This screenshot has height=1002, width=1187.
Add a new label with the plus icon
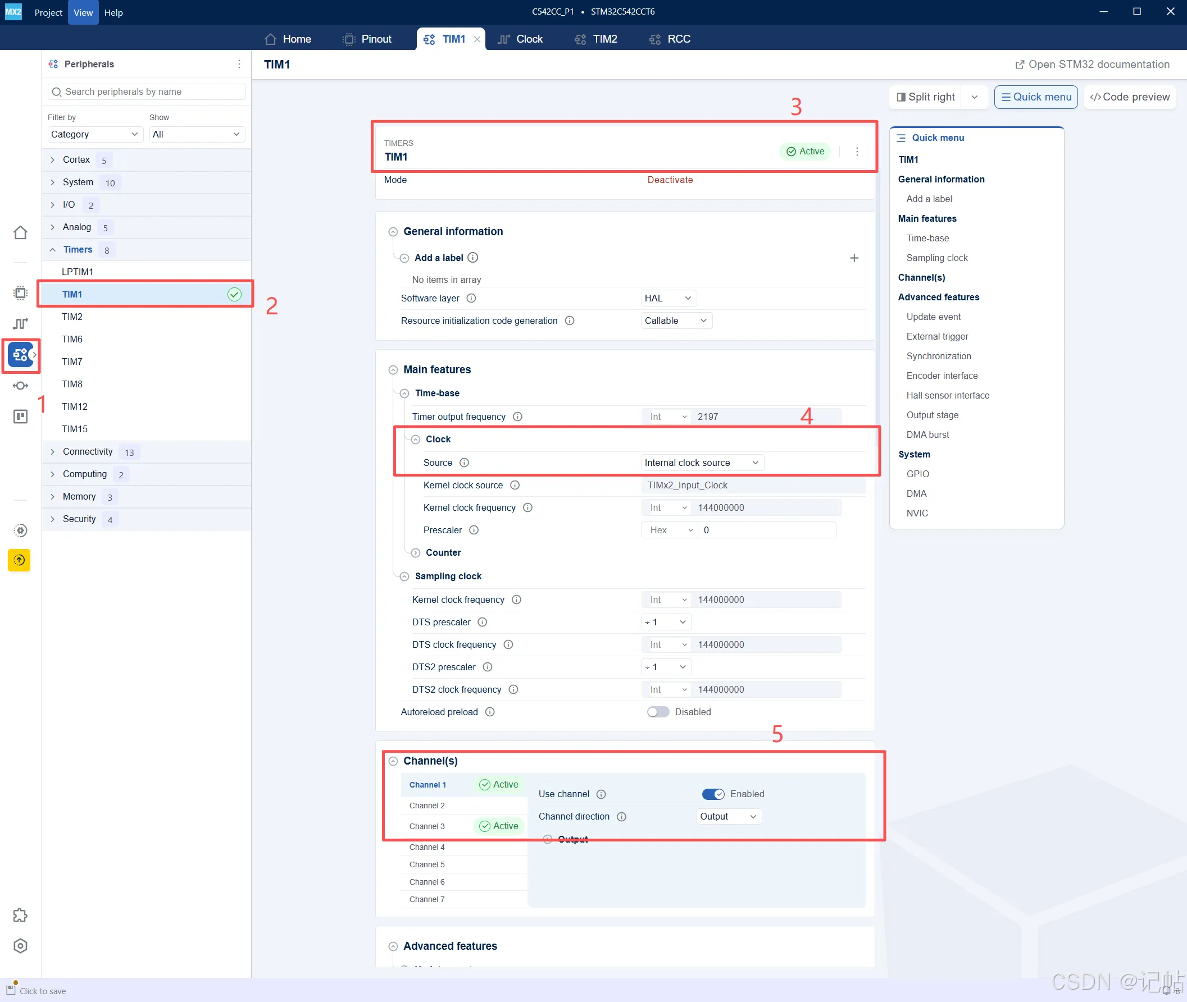(854, 258)
